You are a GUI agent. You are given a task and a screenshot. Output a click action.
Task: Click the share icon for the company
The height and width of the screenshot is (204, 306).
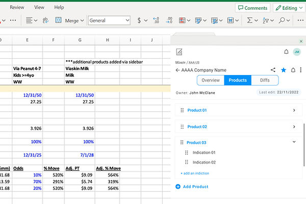point(273,70)
